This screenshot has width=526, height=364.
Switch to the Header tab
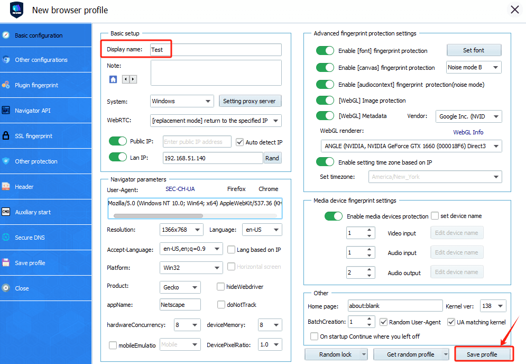point(24,187)
